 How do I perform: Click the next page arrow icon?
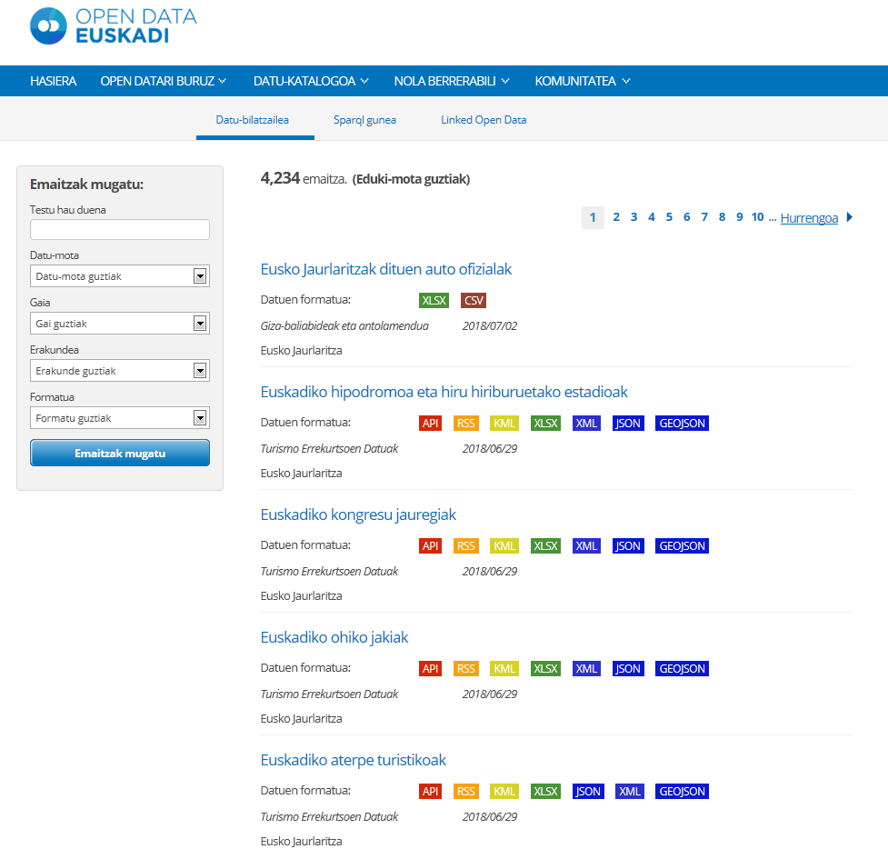point(850,217)
